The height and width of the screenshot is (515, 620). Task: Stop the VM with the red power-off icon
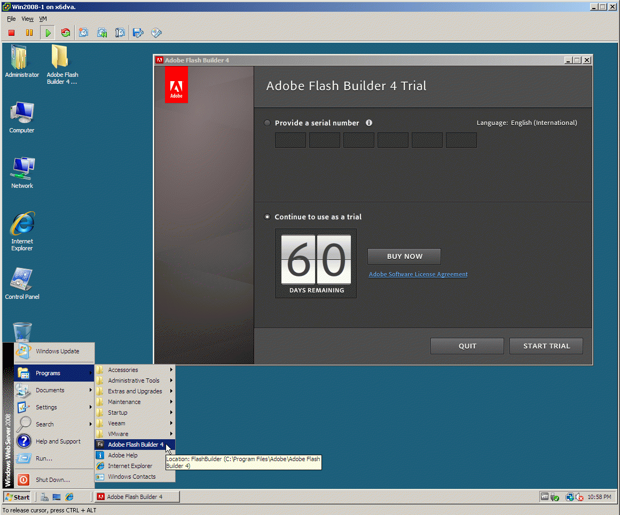point(11,33)
